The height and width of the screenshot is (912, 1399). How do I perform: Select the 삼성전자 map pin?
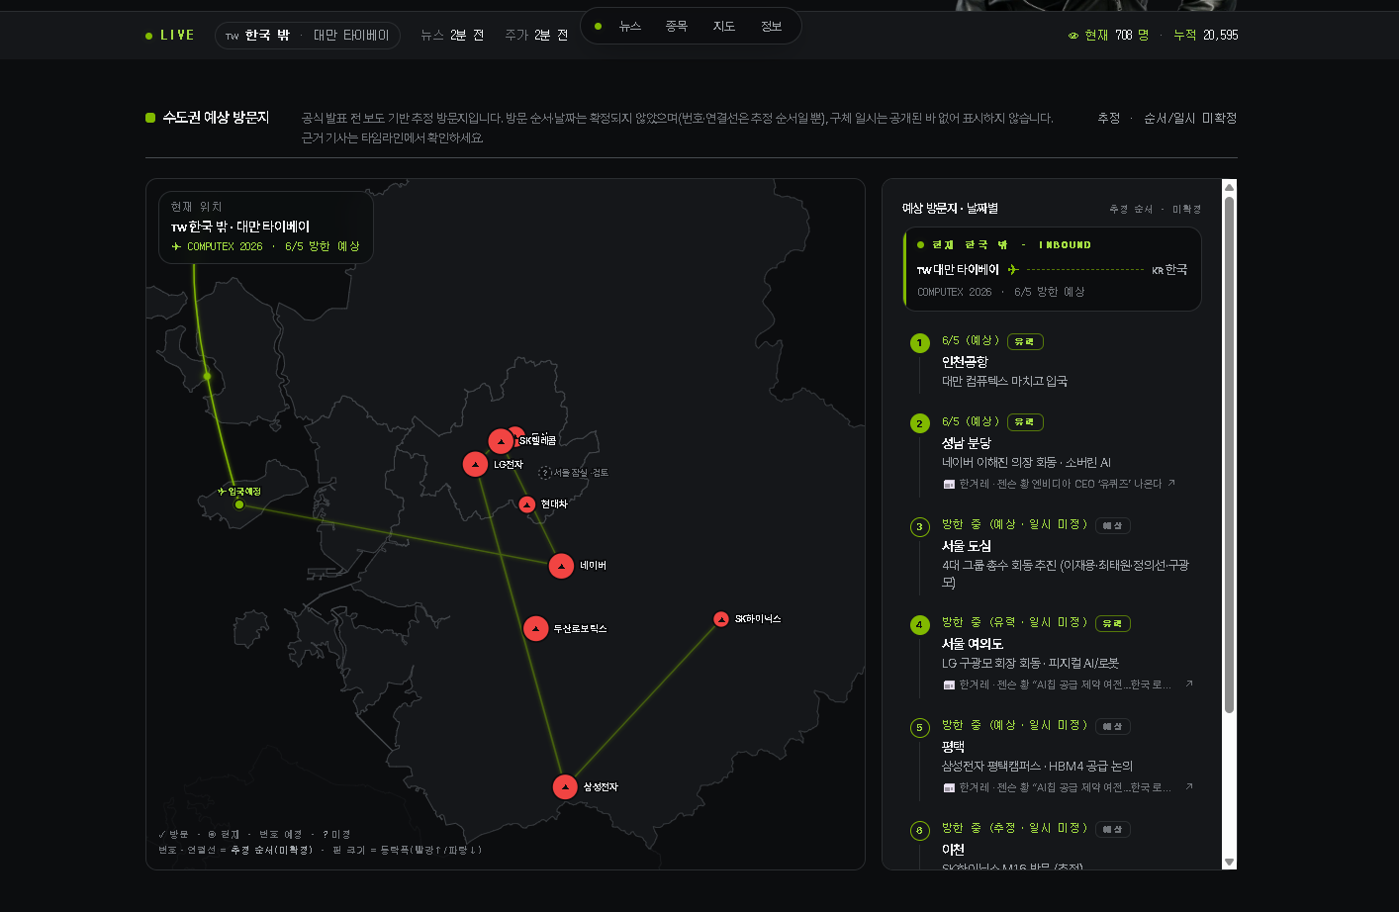tap(565, 786)
